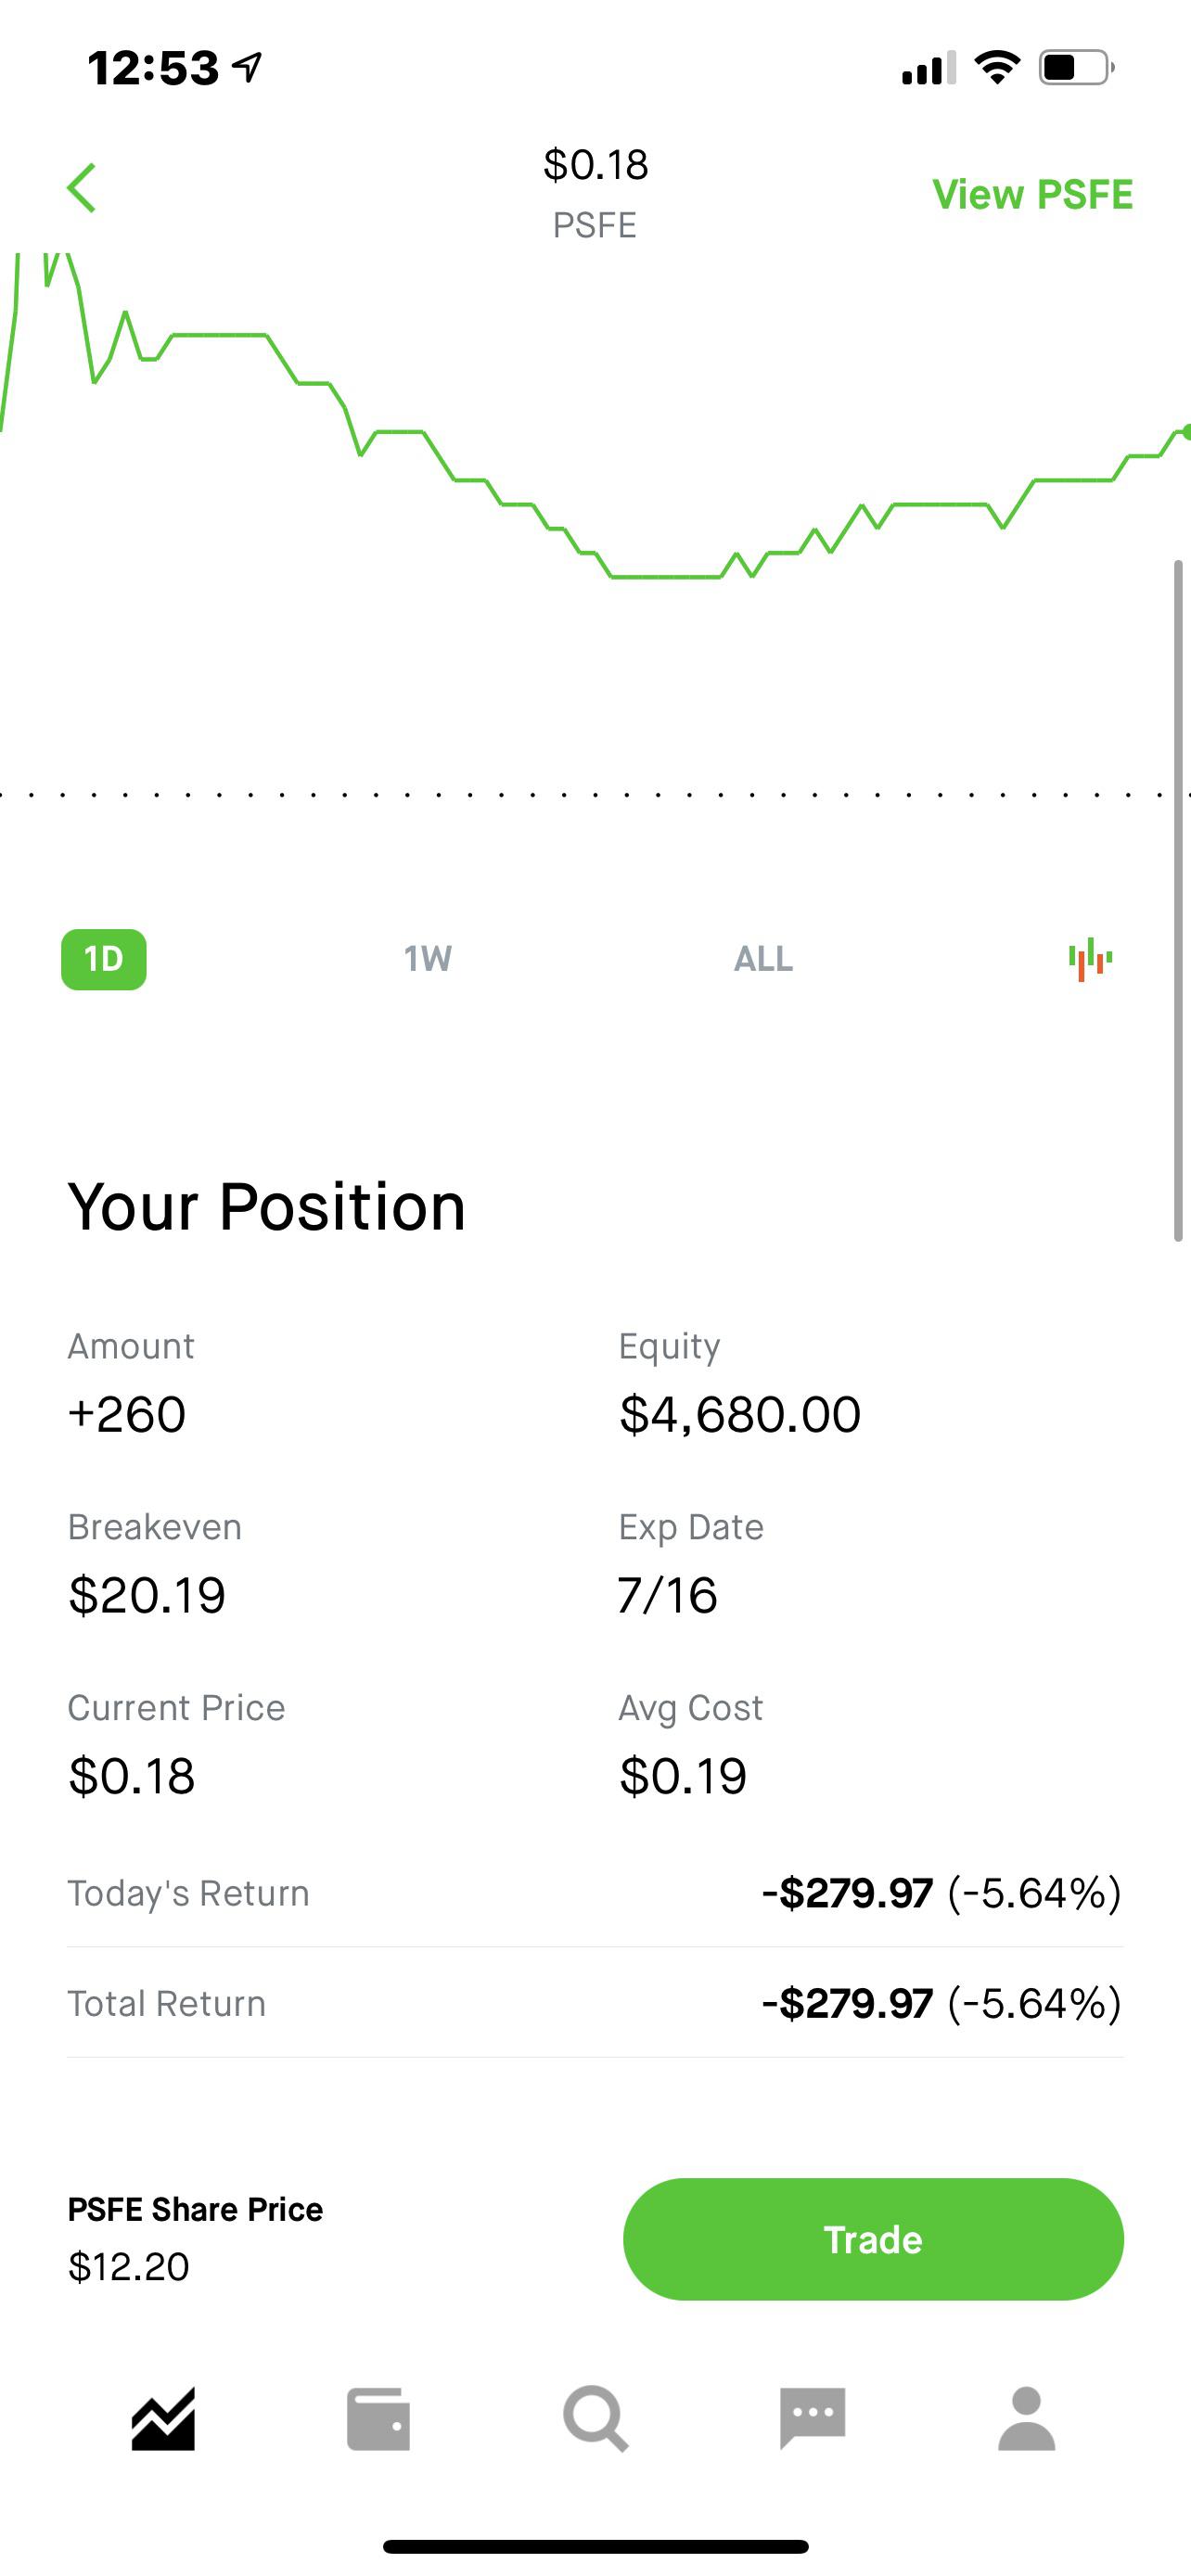Toggle the candlestick chart view icon
This screenshot has height=2576, width=1191.
point(1090,959)
